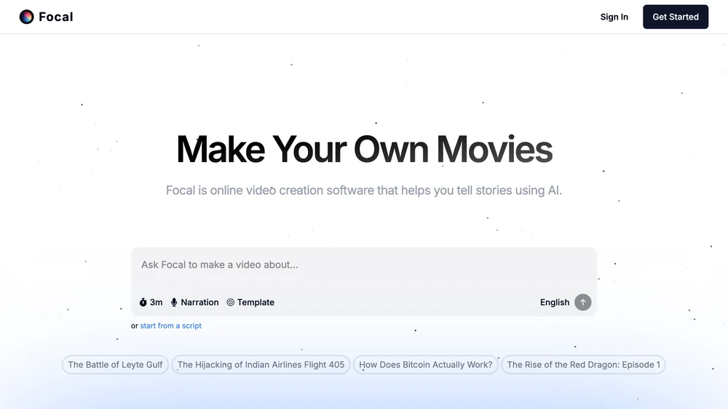Change the English language setting
Viewport: 728px width, 409px height.
pyautogui.click(x=554, y=302)
